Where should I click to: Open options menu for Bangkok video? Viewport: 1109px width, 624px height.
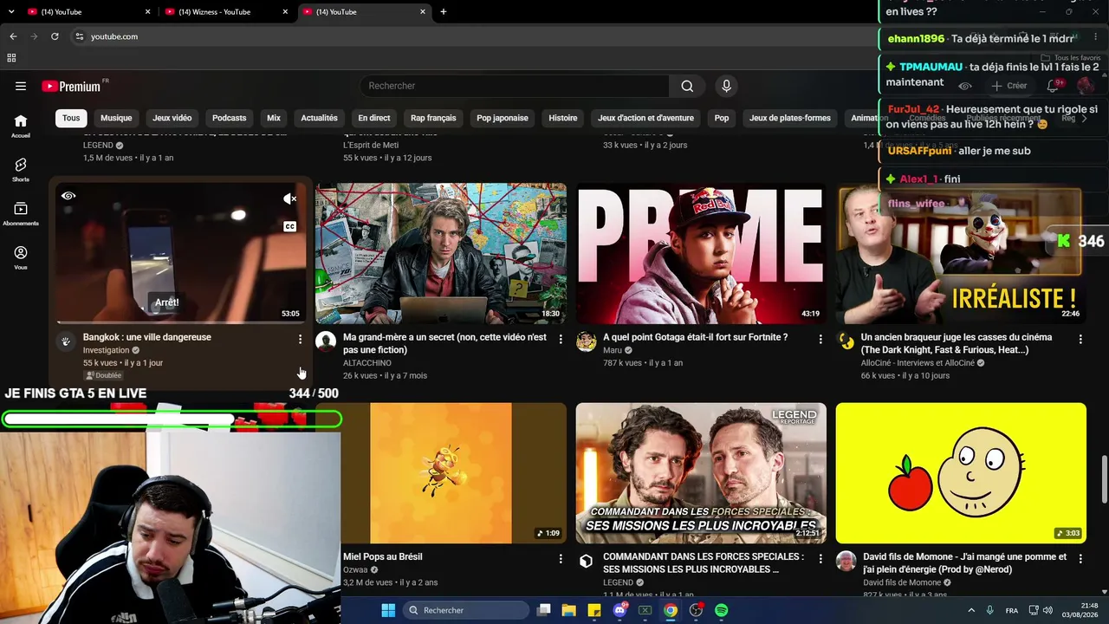tap(300, 339)
